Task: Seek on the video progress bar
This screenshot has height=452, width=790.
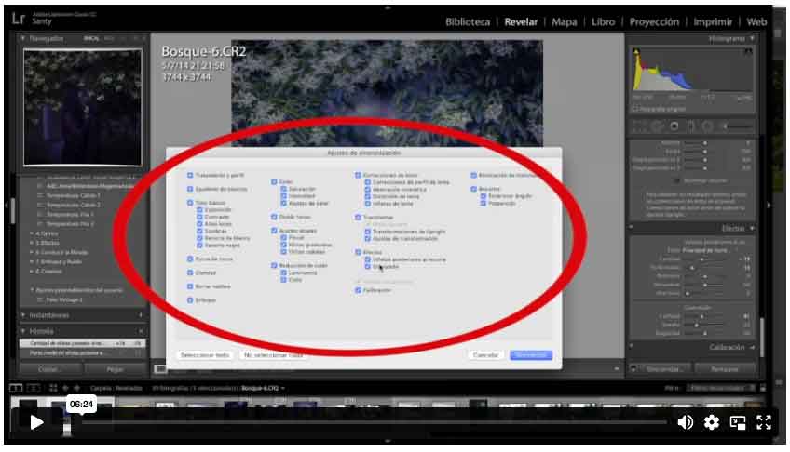Action: pos(373,422)
